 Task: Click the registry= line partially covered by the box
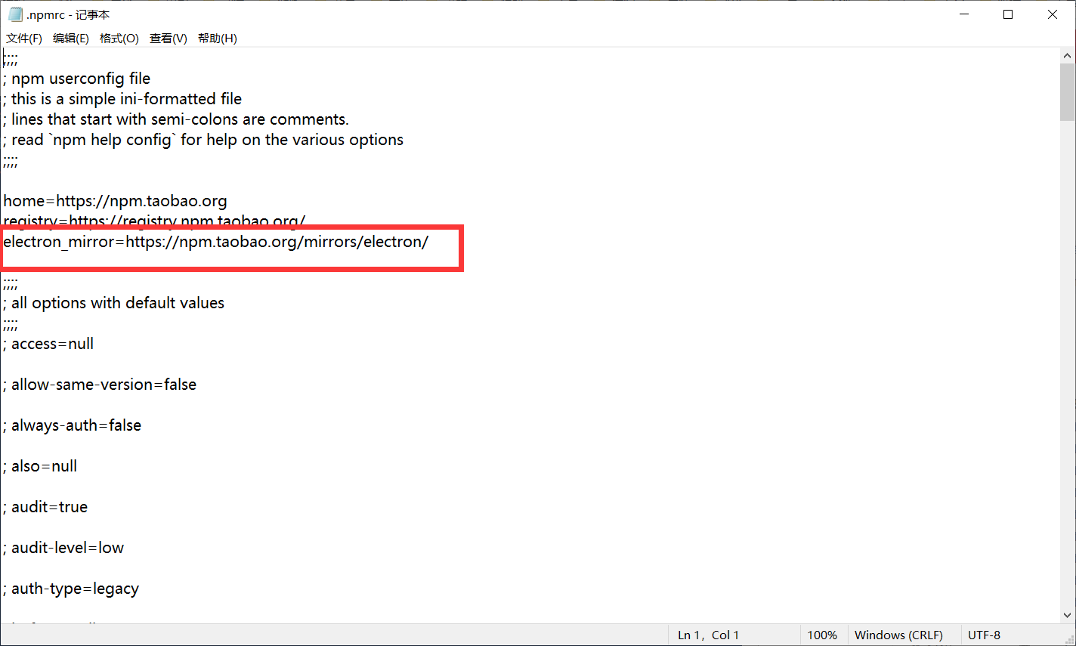click(x=154, y=221)
